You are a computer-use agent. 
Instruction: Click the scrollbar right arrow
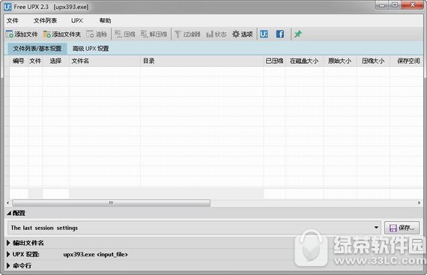419,203
